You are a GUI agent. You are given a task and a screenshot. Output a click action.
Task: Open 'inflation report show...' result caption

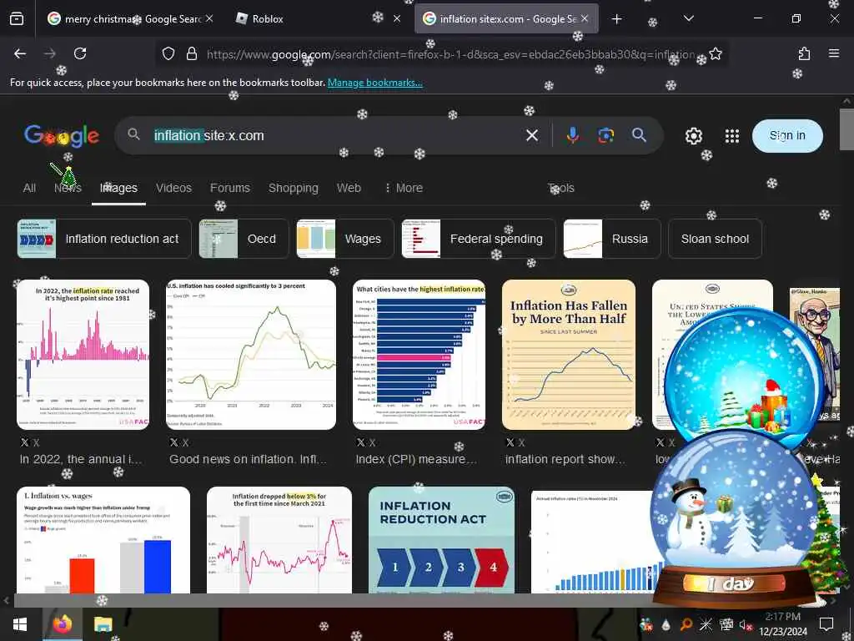coord(565,460)
